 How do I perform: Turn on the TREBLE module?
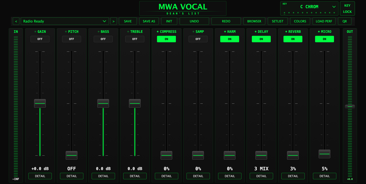(135, 39)
